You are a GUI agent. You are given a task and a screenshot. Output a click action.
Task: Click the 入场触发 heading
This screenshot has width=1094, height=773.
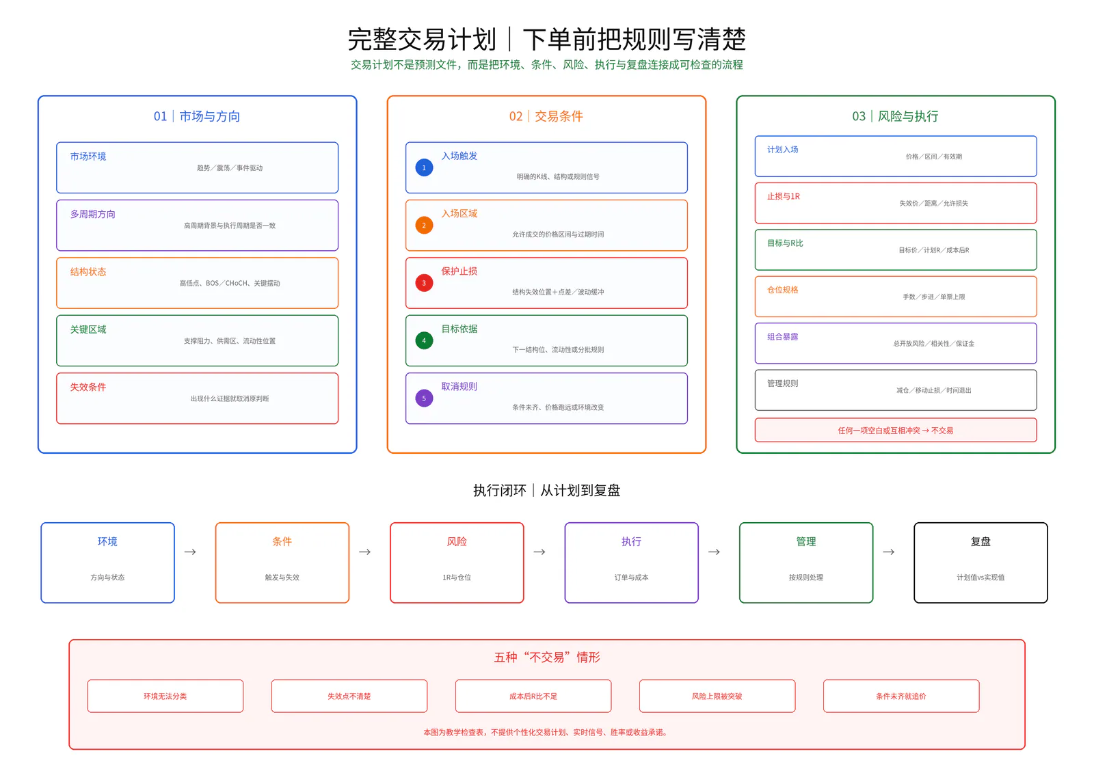[x=459, y=156]
